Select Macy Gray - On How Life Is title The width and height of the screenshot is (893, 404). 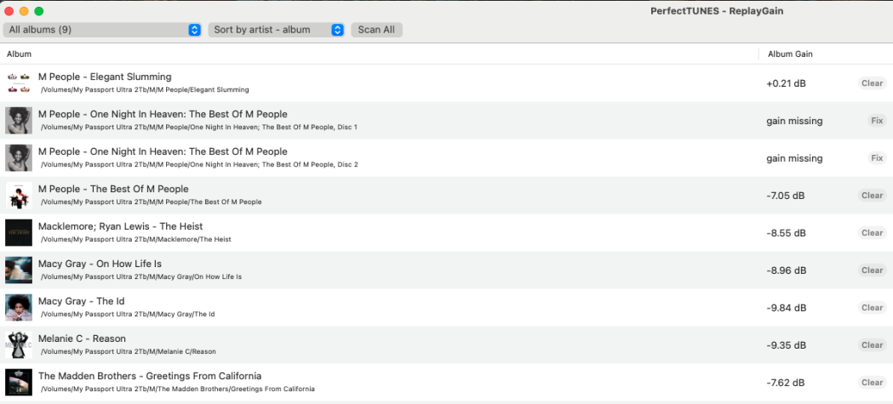coord(100,264)
